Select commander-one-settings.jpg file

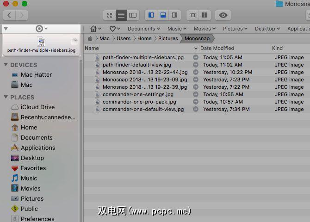138,94
